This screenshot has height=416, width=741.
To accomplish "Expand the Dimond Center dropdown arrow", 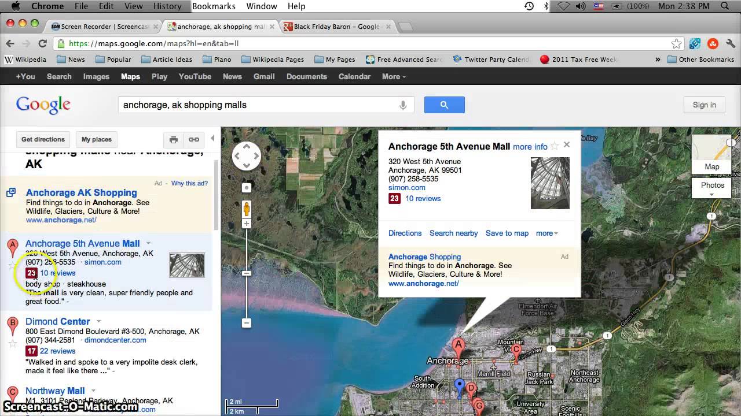I will pyautogui.click(x=98, y=321).
